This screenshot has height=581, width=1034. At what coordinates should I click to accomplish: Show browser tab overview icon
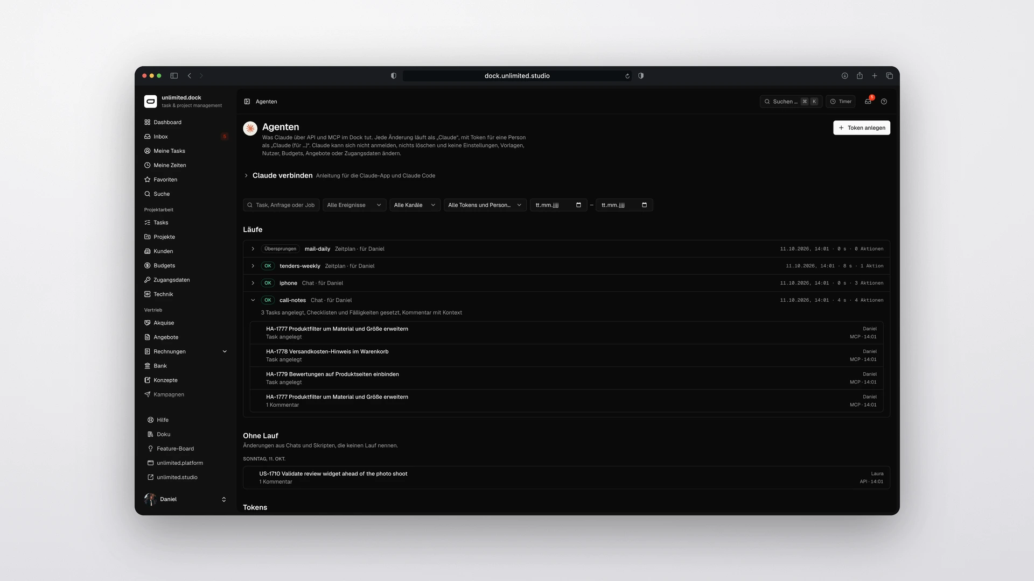click(890, 76)
